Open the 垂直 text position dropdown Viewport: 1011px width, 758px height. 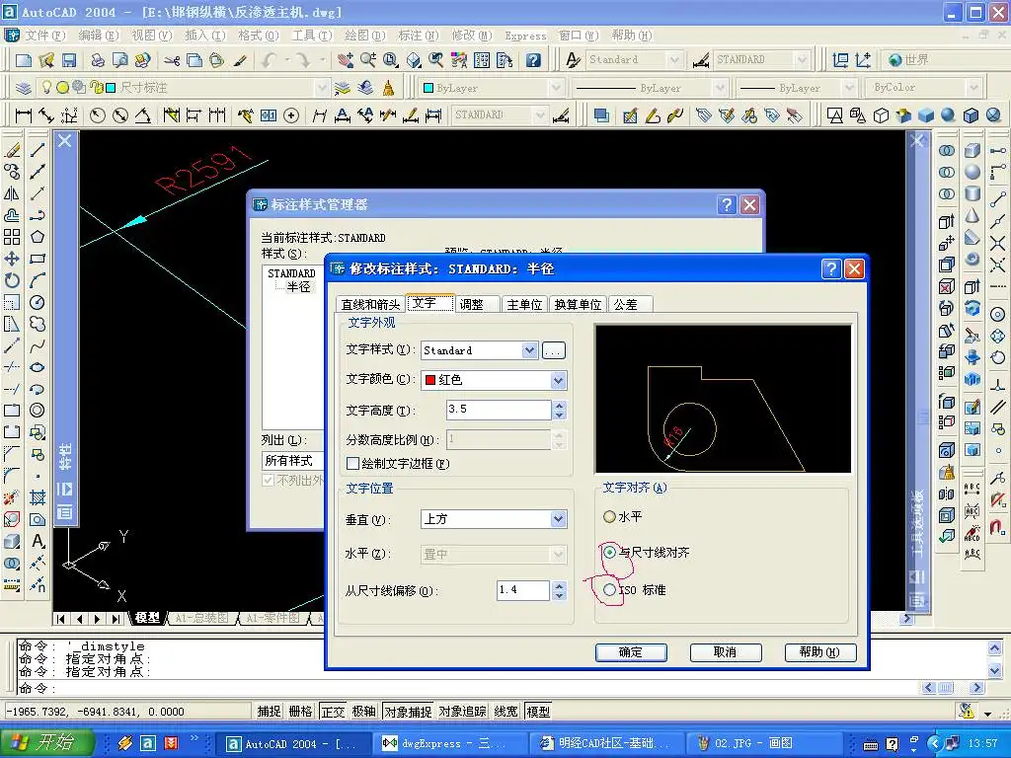pyautogui.click(x=559, y=519)
